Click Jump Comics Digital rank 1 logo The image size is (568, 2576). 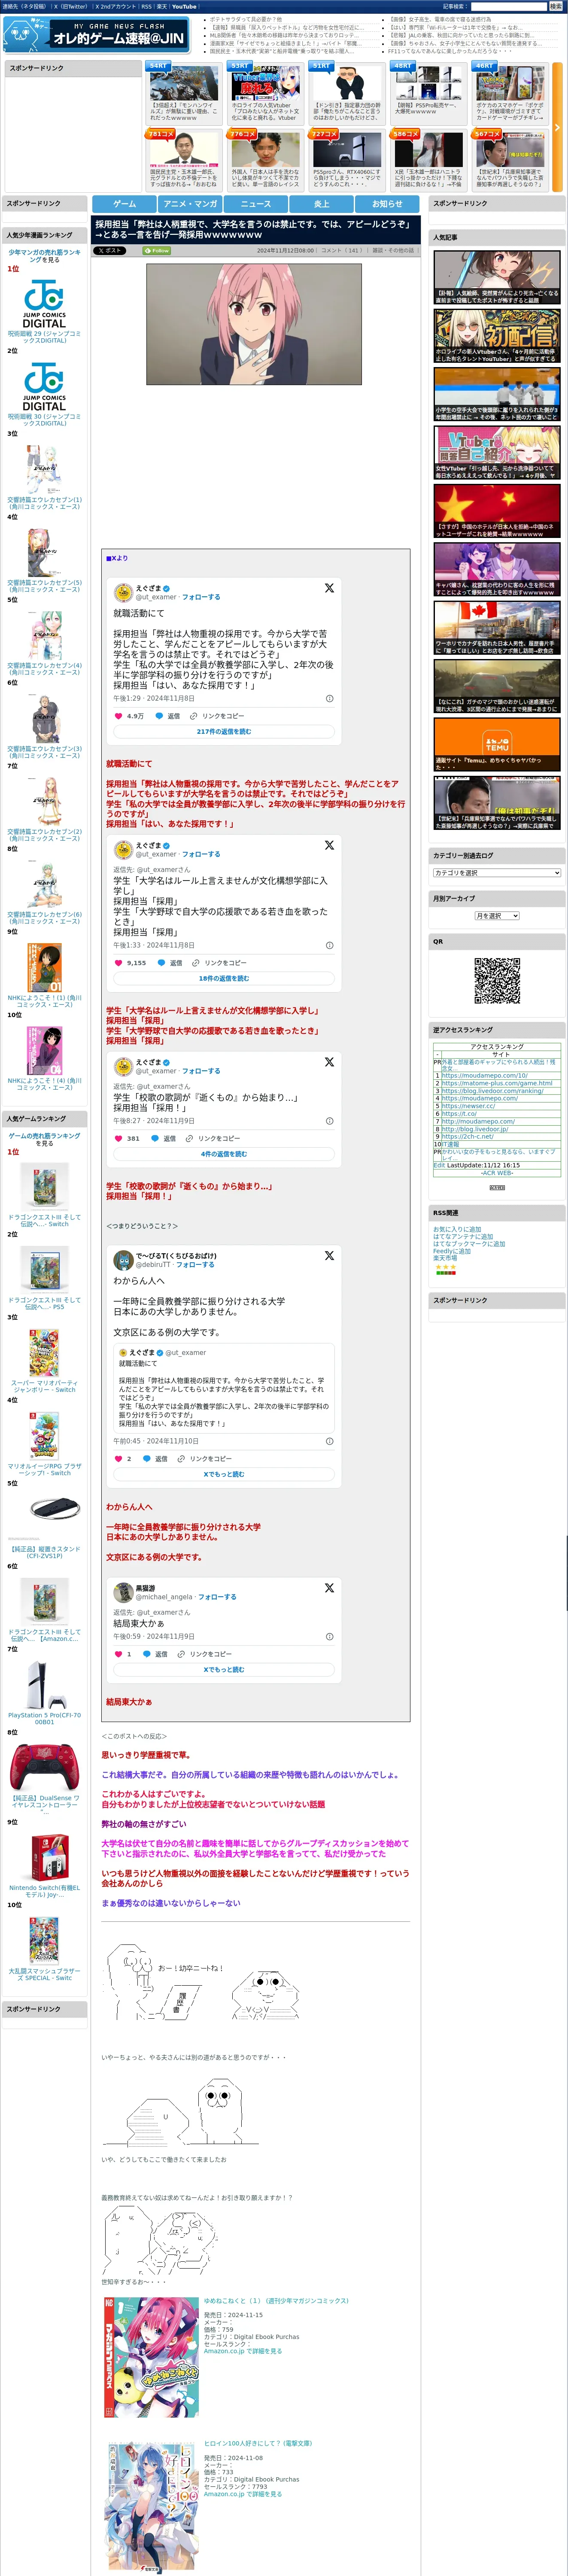point(44,304)
